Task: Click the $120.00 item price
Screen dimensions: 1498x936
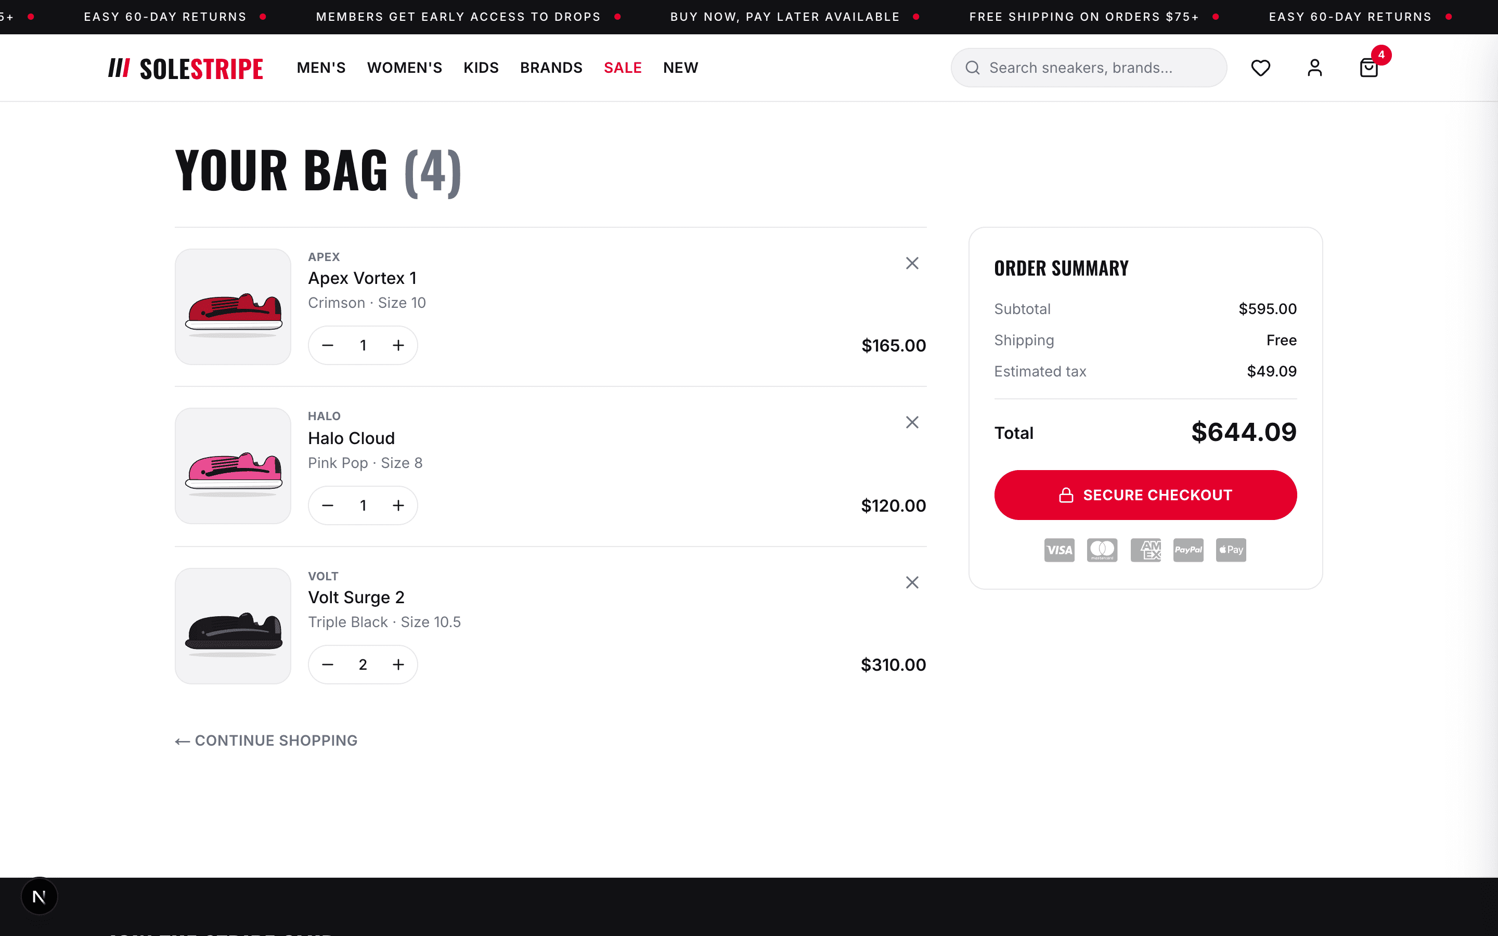Action: tap(894, 506)
